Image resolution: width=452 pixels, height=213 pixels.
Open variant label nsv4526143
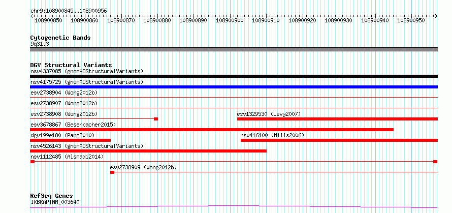87,146
